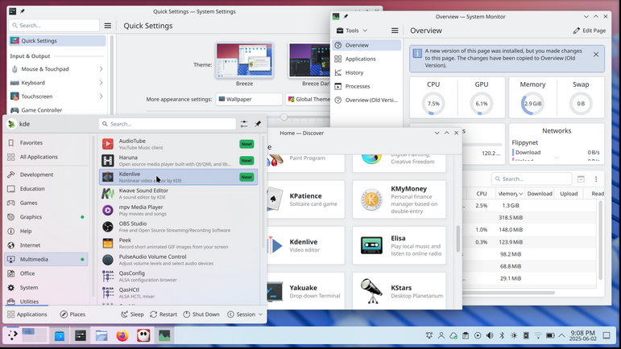Open Wi-Fi network tray icon
The image size is (621, 349).
(538, 335)
